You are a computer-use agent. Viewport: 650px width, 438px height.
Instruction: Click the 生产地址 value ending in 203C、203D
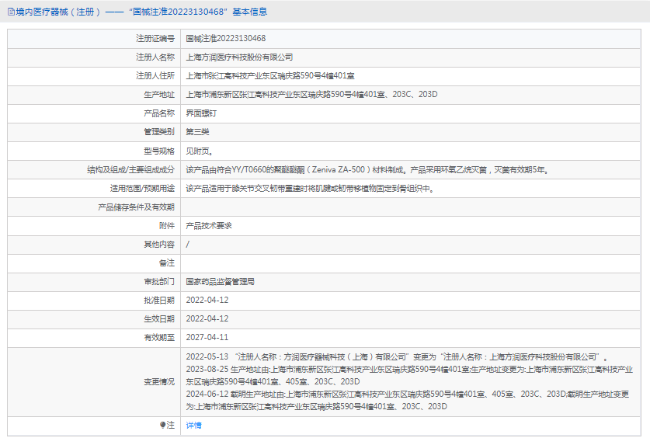[311, 95]
